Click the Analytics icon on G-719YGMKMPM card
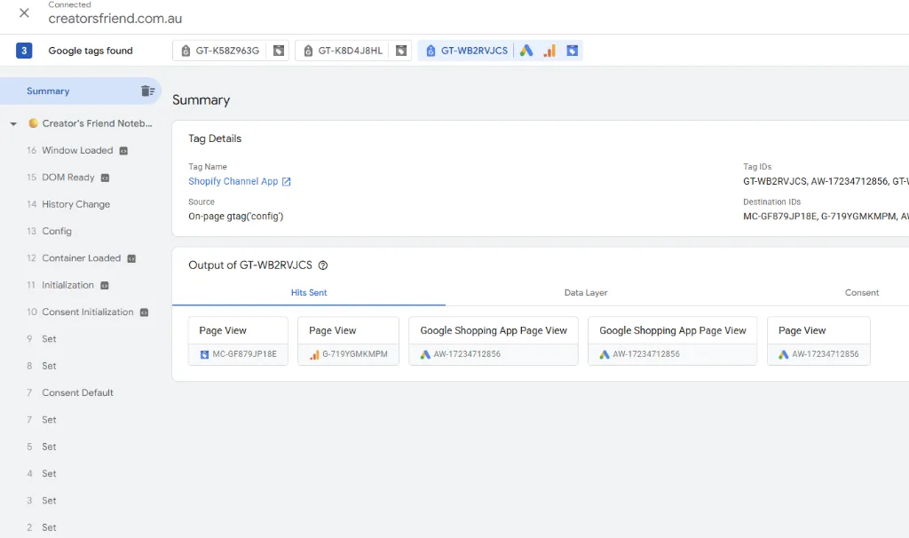This screenshot has height=538, width=909. pyautogui.click(x=314, y=354)
